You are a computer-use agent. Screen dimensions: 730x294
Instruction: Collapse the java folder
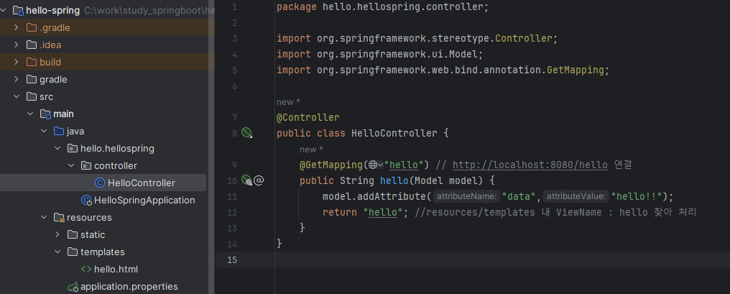[44, 131]
